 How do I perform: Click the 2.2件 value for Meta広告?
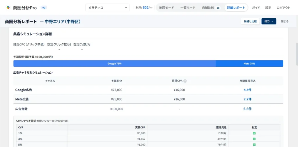[x=247, y=99]
